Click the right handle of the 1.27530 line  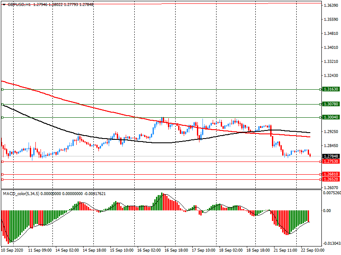pyautogui.click(x=321, y=162)
